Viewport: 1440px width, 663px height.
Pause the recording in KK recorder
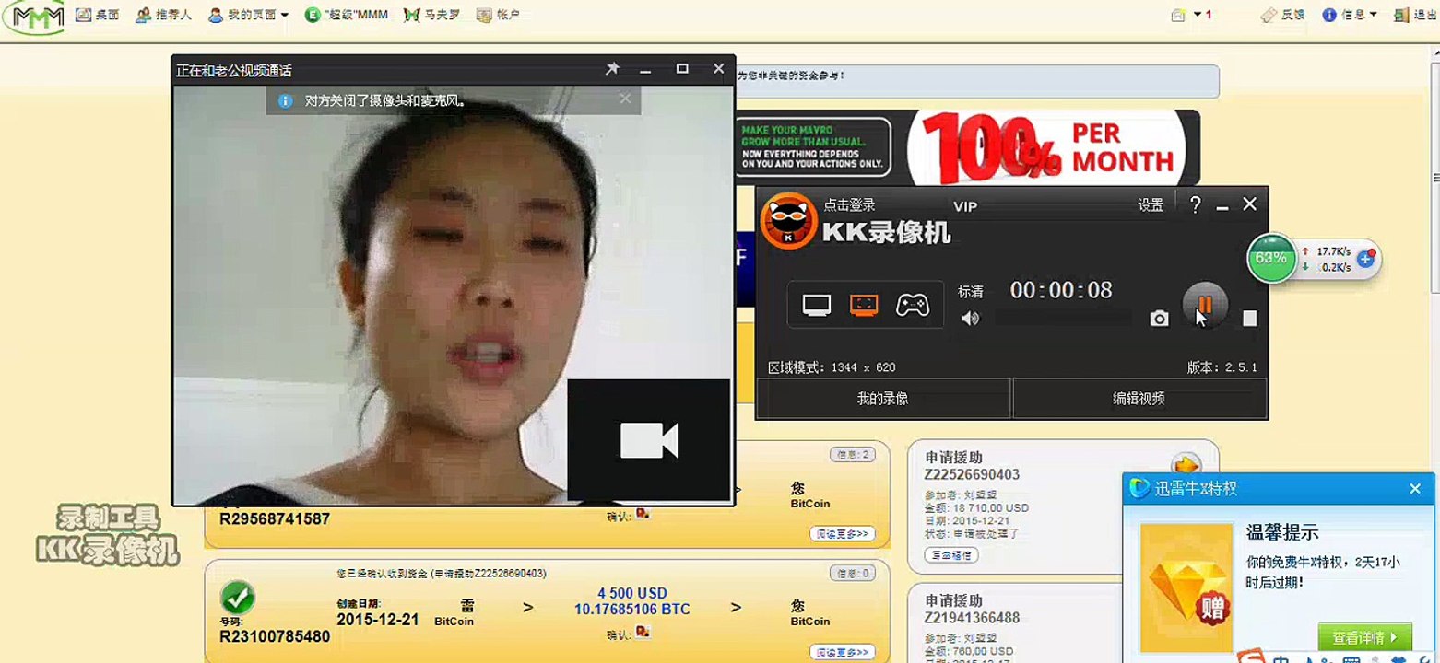pyautogui.click(x=1204, y=305)
